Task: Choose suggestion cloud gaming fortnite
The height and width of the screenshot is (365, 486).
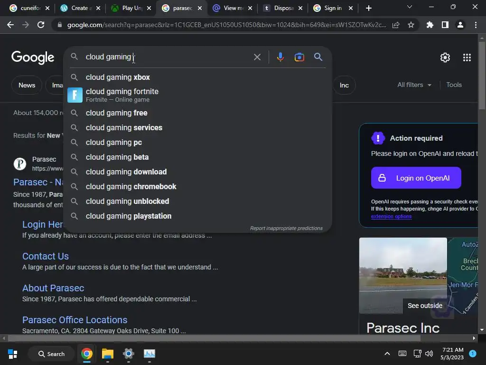Action: click(198, 95)
